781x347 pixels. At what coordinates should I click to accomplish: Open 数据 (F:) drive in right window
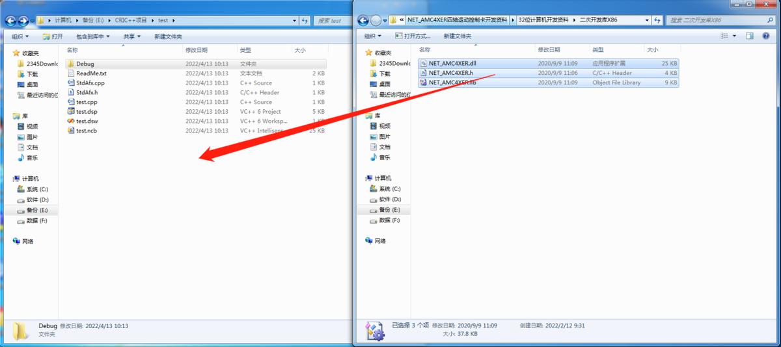click(x=390, y=220)
